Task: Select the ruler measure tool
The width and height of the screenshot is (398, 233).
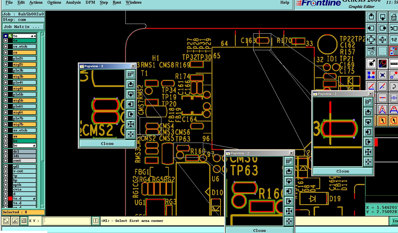Action: (393, 63)
